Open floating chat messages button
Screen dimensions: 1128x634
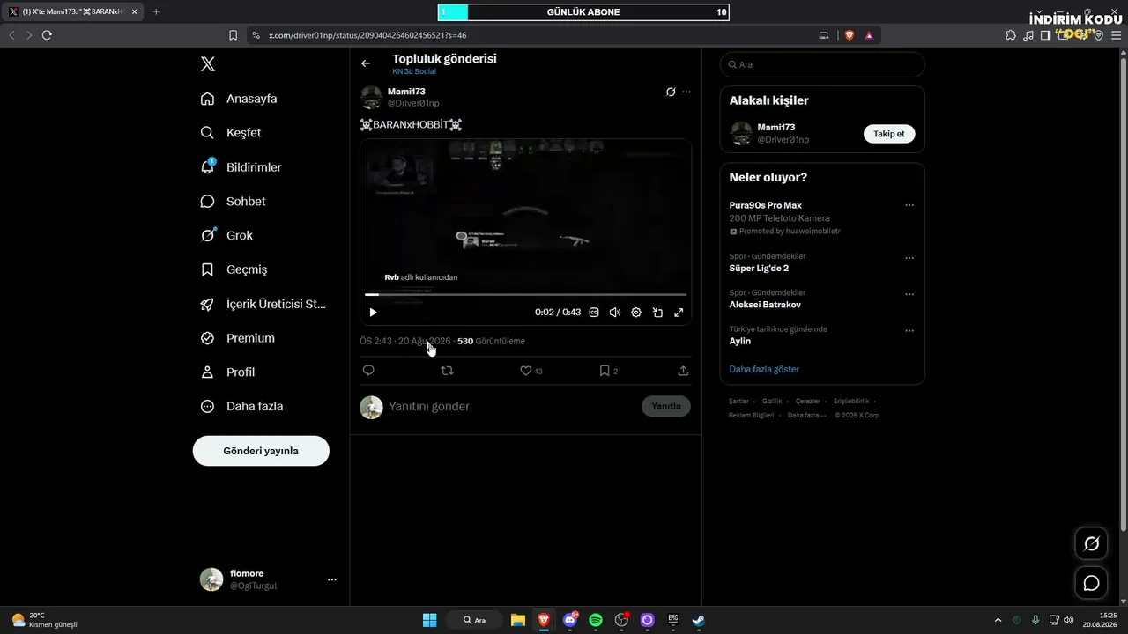(1091, 583)
